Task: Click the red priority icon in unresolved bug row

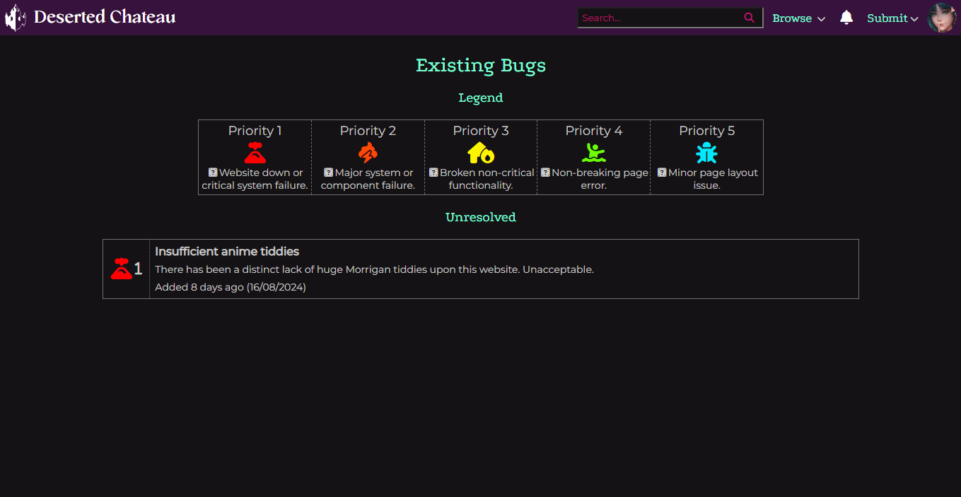Action: tap(122, 269)
